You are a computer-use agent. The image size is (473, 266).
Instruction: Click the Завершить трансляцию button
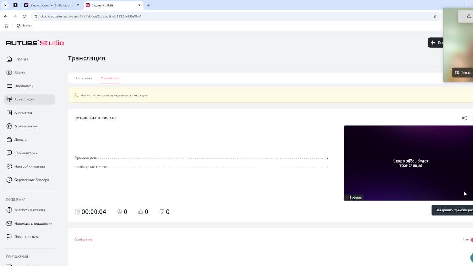452,210
